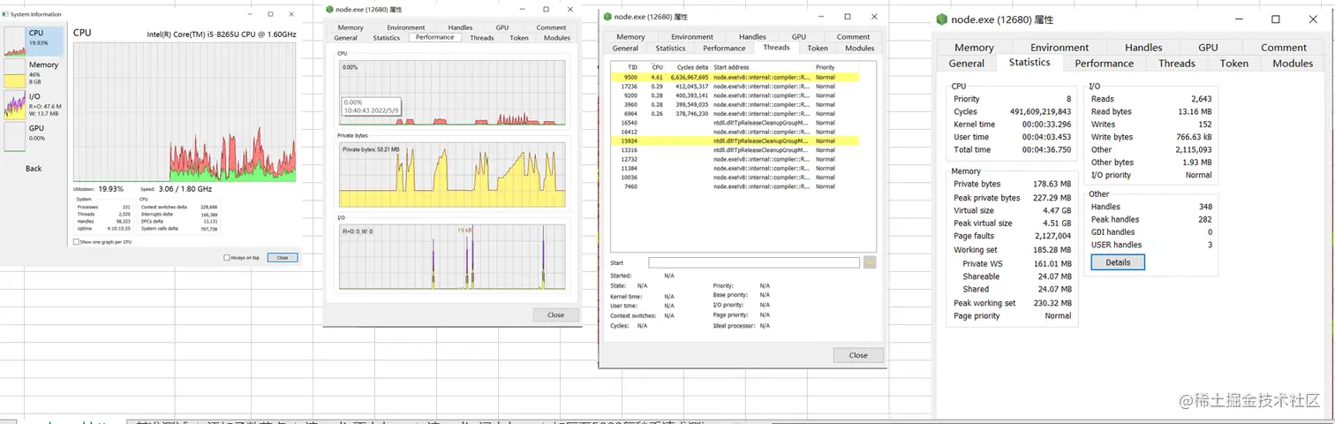Open Details under USER handles in the Statistics window

1118,262
